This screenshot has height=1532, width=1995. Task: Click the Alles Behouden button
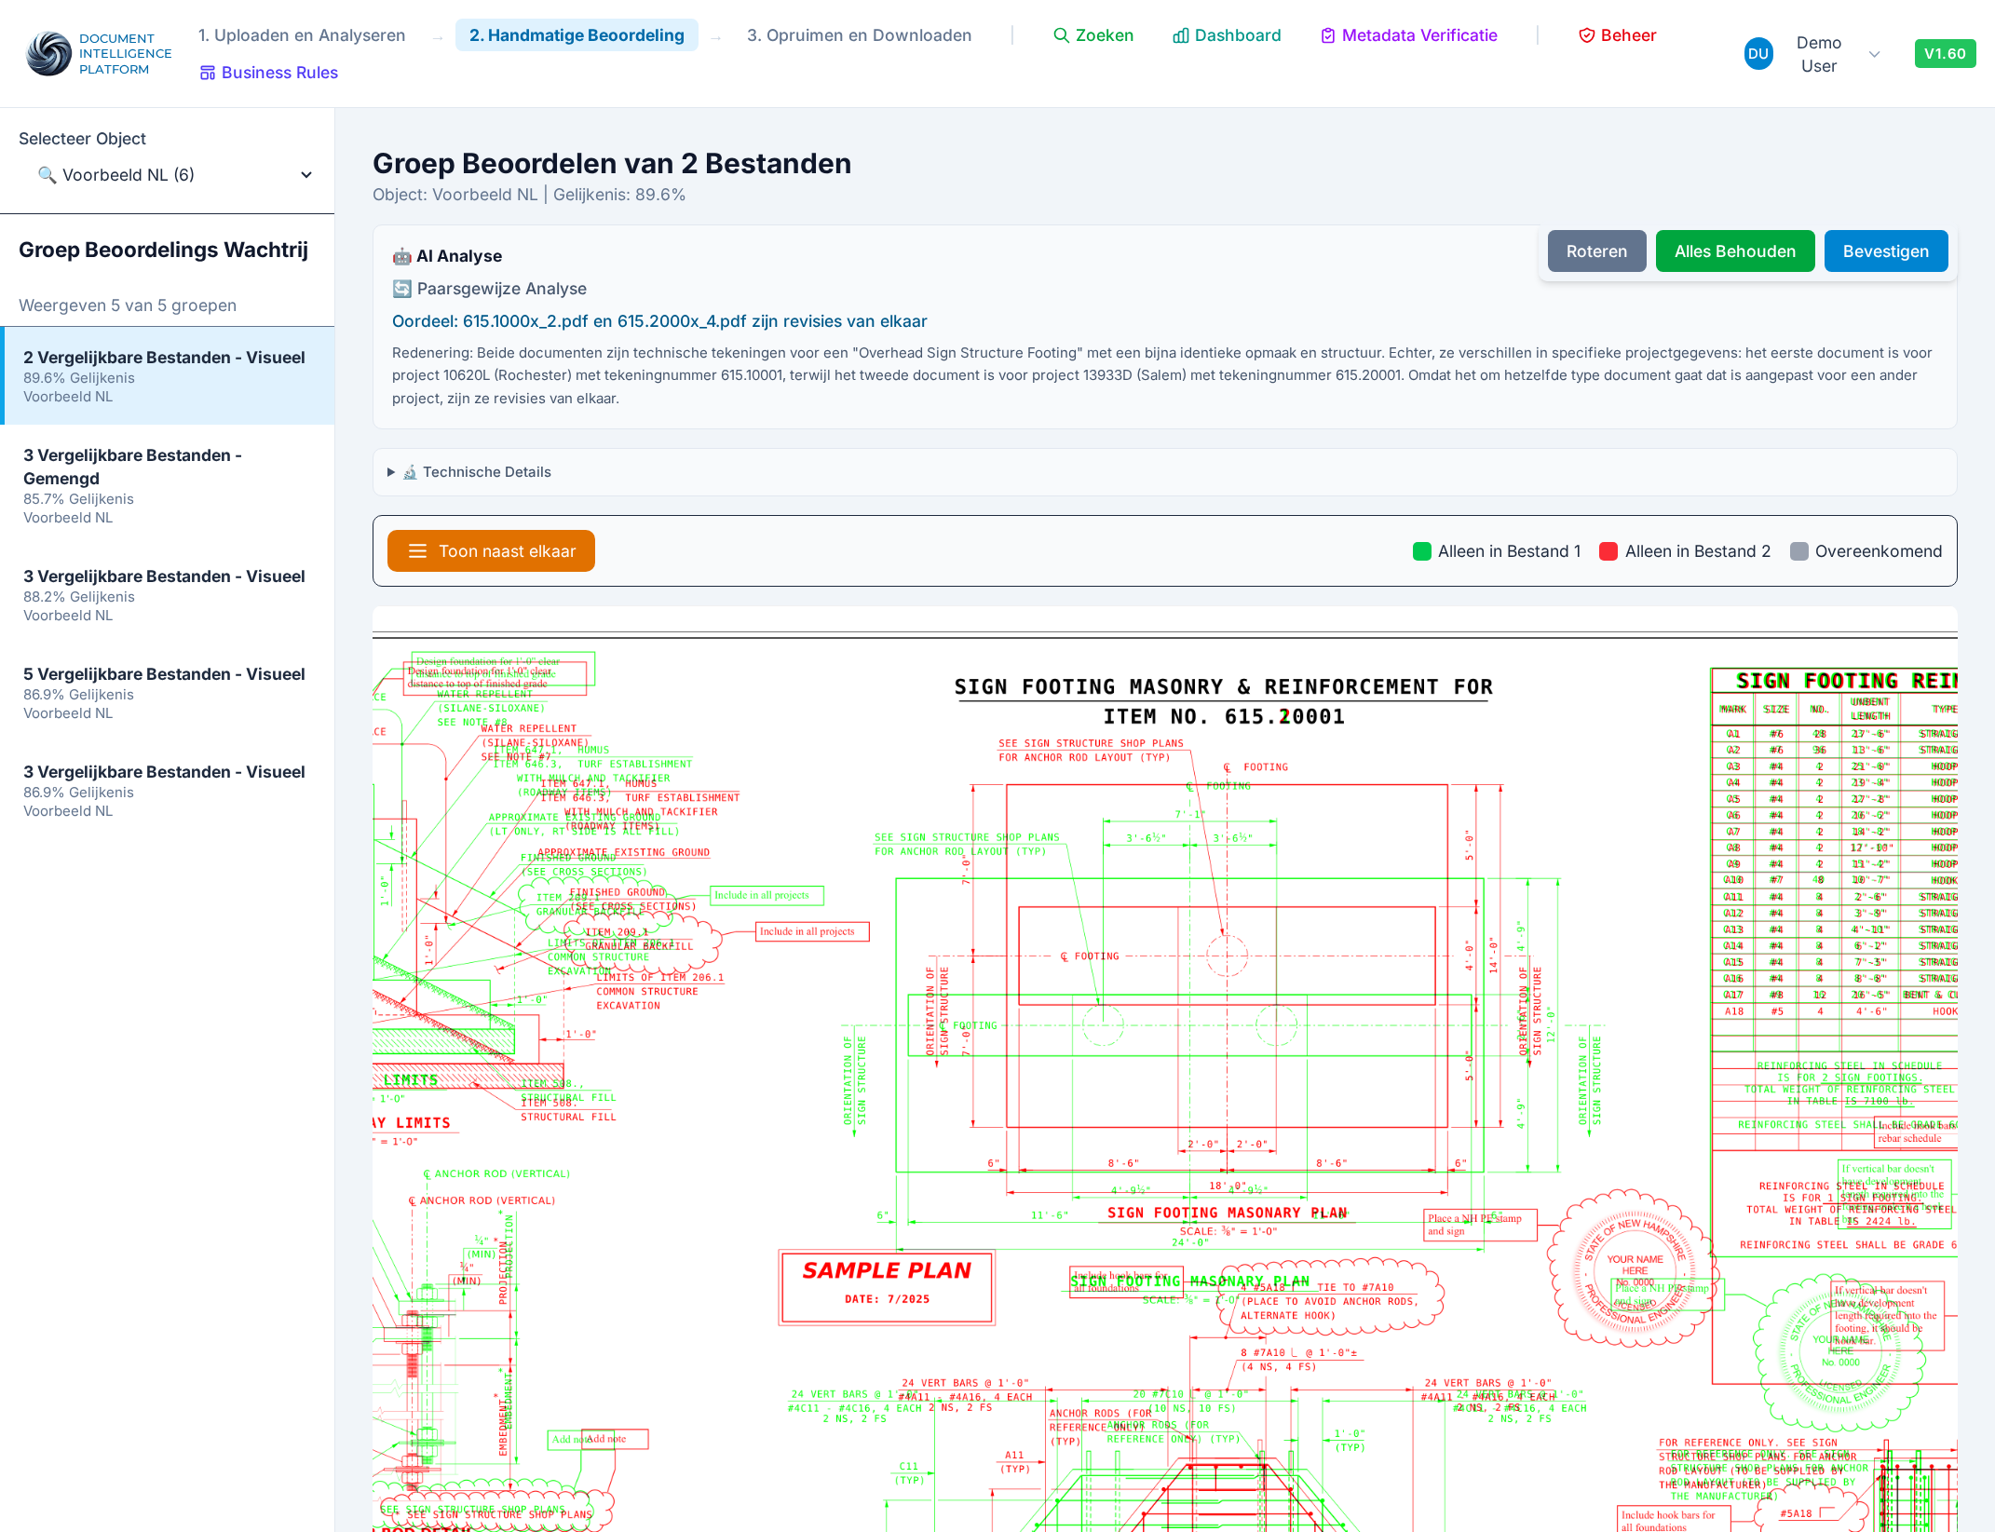coord(1735,251)
